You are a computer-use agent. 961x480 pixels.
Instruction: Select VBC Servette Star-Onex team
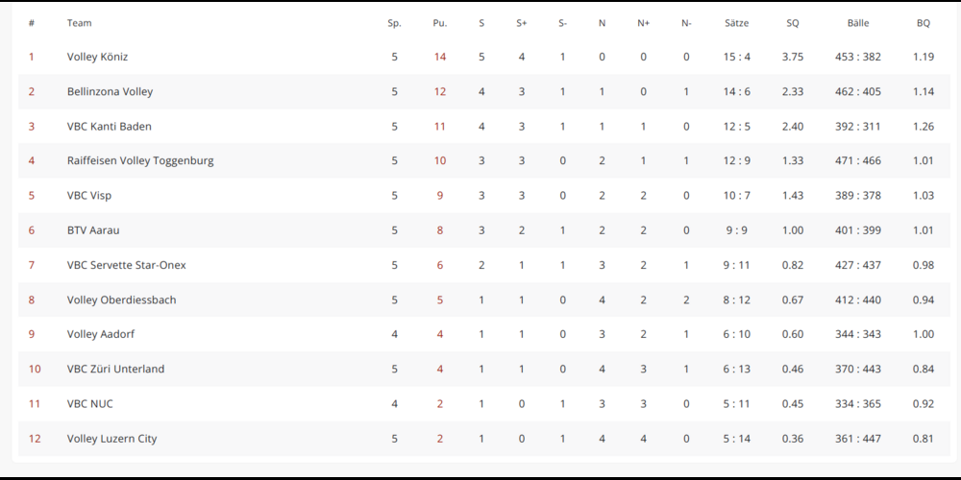click(x=127, y=265)
